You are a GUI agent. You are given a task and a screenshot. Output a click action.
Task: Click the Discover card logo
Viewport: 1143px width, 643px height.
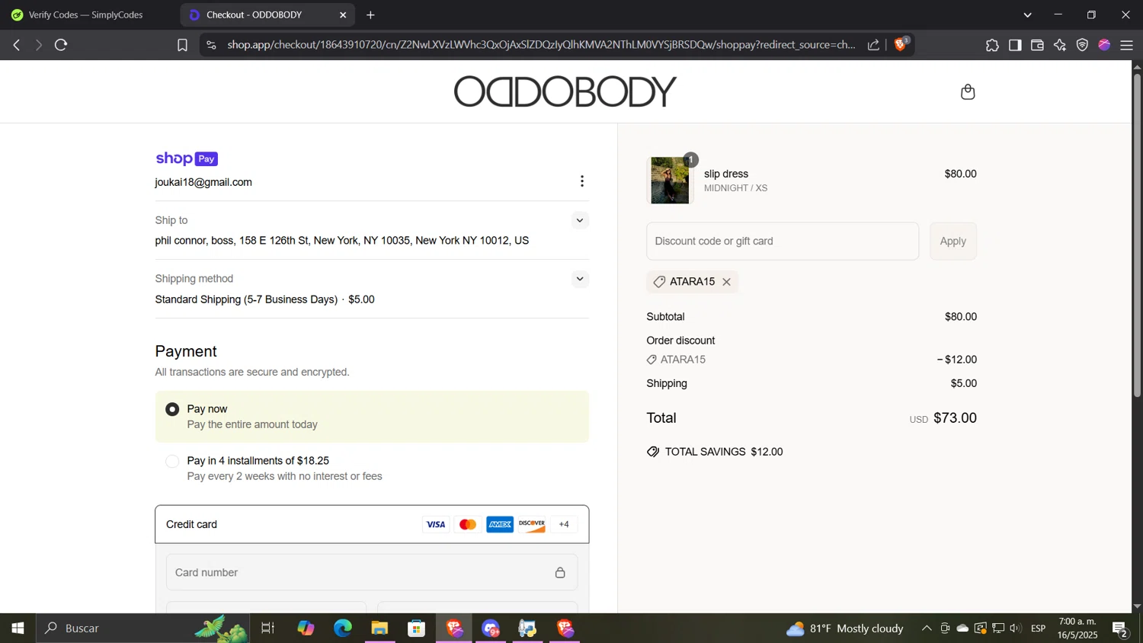pyautogui.click(x=532, y=524)
